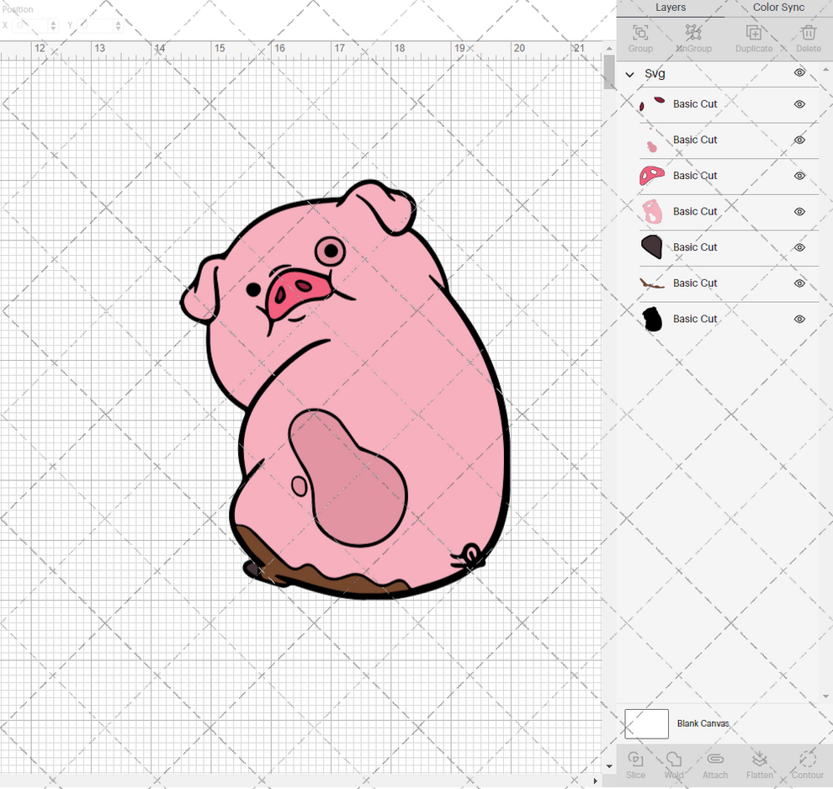The width and height of the screenshot is (833, 789).
Task: Click the Group icon
Action: (639, 38)
